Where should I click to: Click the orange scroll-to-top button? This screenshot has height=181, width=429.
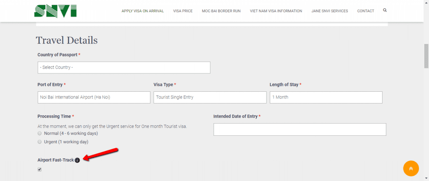411,168
